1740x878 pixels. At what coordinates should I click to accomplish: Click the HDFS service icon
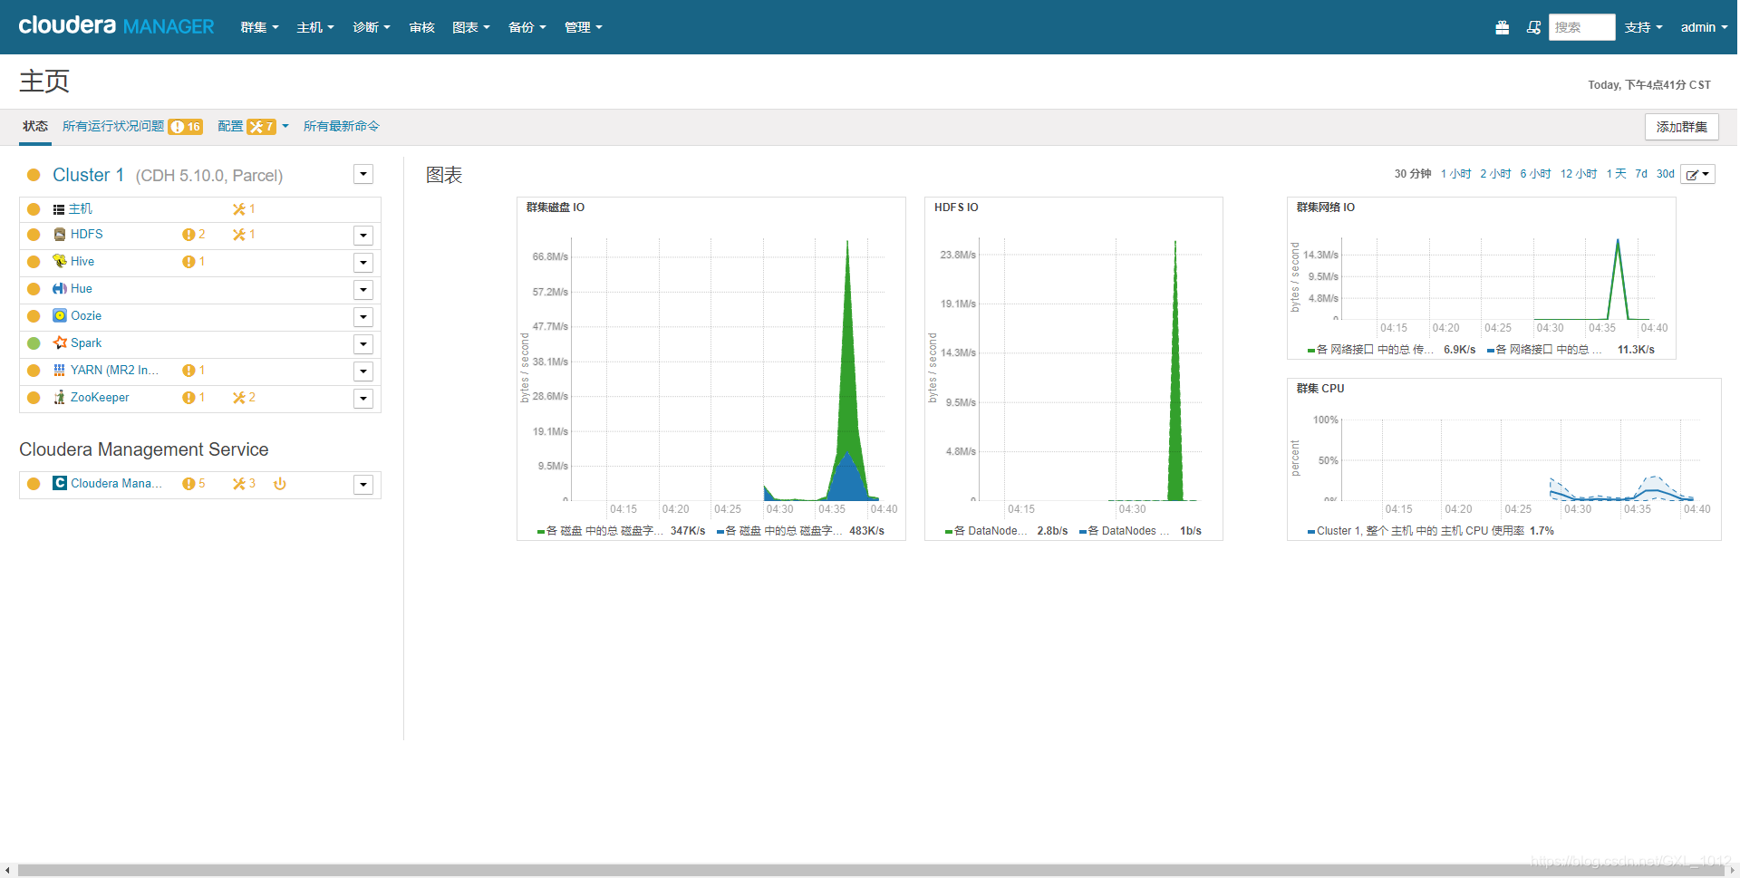point(60,235)
